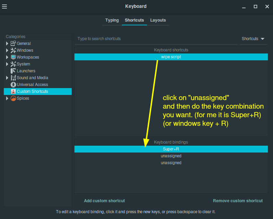
Task: Click Add custom shortcut
Action: 104,201
